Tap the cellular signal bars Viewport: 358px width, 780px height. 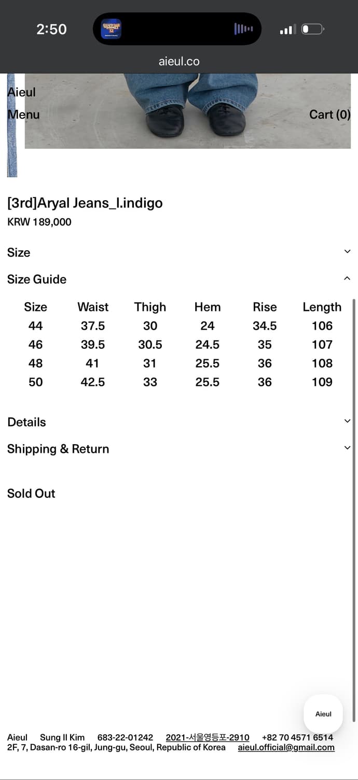(x=287, y=30)
